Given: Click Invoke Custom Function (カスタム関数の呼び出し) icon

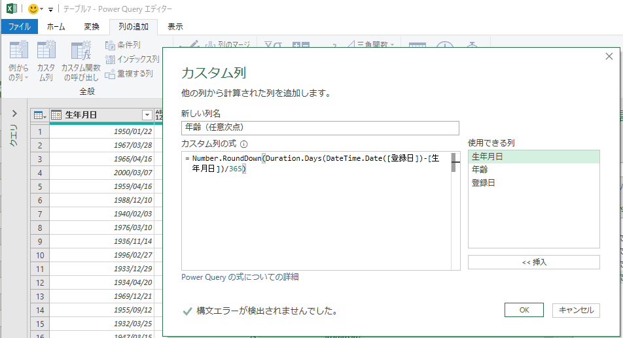Looking at the screenshot, I should click(80, 52).
